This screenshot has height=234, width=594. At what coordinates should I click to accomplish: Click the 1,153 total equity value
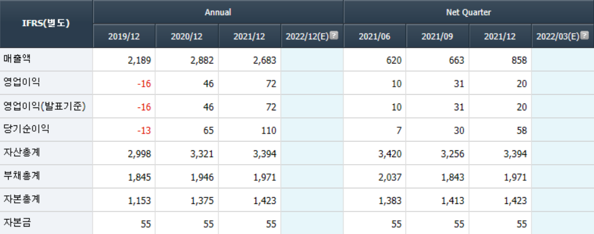click(x=140, y=201)
